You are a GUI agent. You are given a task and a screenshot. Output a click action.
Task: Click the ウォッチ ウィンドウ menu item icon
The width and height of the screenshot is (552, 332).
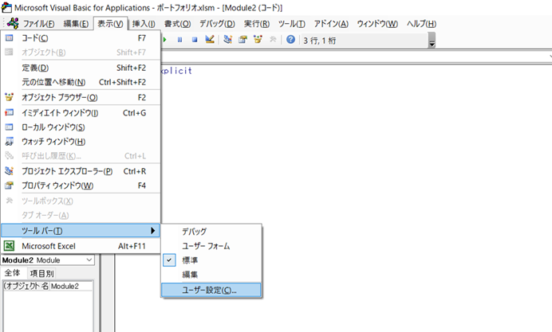click(x=9, y=141)
